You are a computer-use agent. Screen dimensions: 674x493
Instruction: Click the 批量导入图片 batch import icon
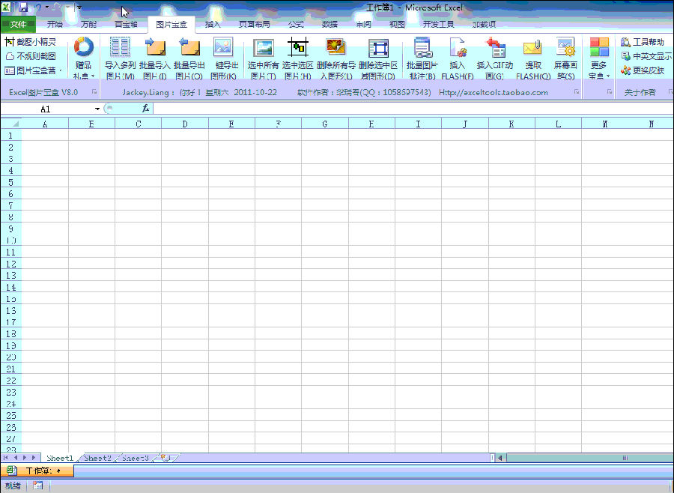click(x=154, y=49)
